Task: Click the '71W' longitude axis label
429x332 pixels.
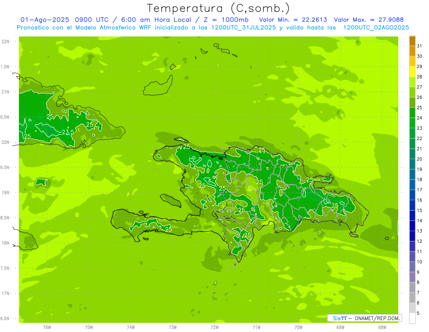Action: [256, 327]
